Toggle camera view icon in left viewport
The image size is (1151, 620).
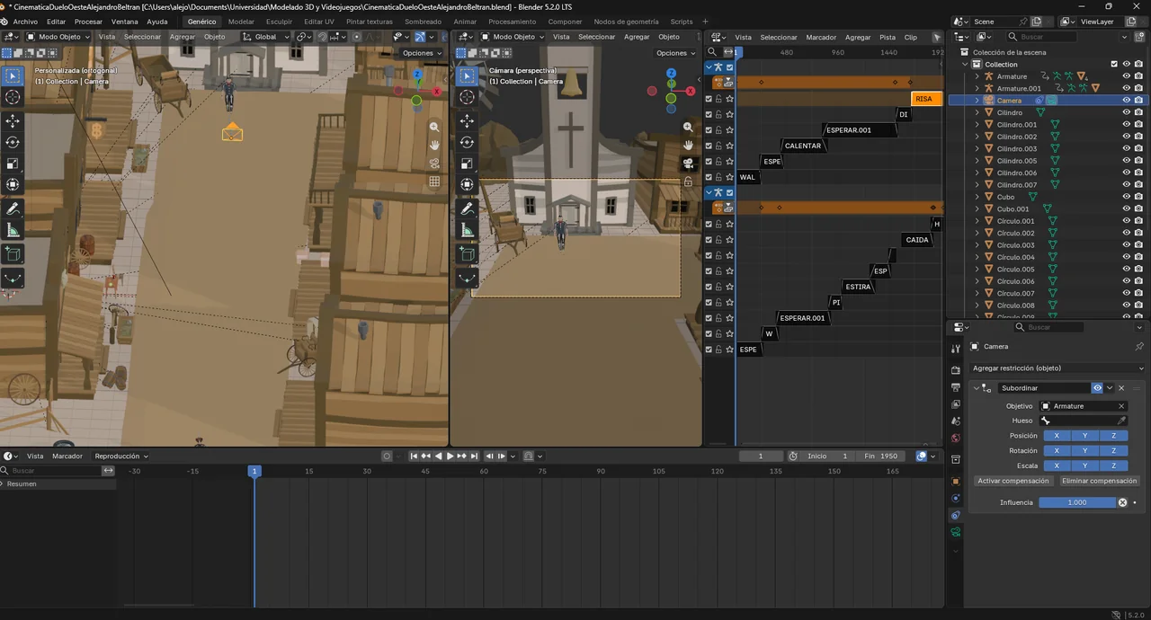434,163
